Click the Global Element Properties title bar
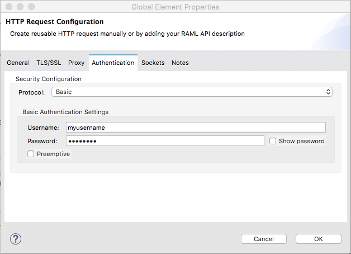Image resolution: width=351 pixels, height=254 pixels. (175, 7)
